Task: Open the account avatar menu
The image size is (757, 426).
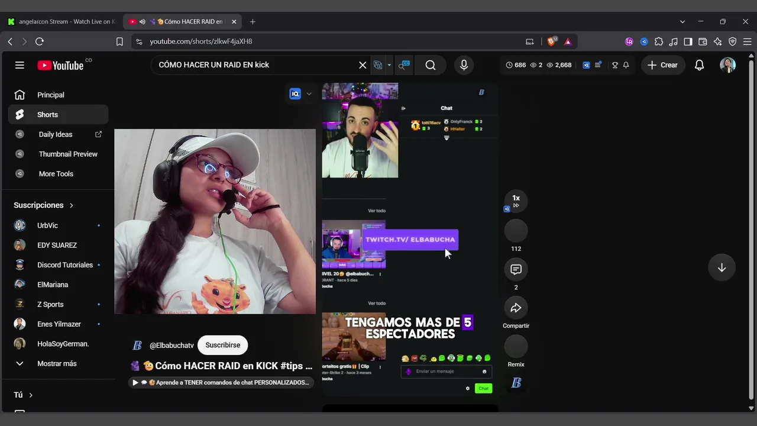Action: pyautogui.click(x=727, y=65)
